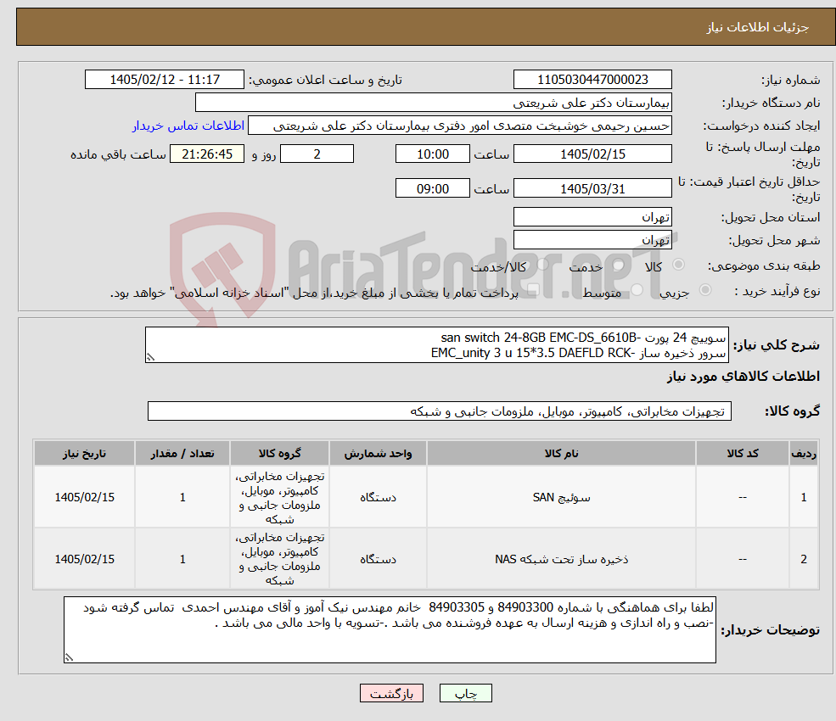Click the price validity hour 09:00 field
Image resolution: width=836 pixels, height=721 pixels.
click(432, 188)
